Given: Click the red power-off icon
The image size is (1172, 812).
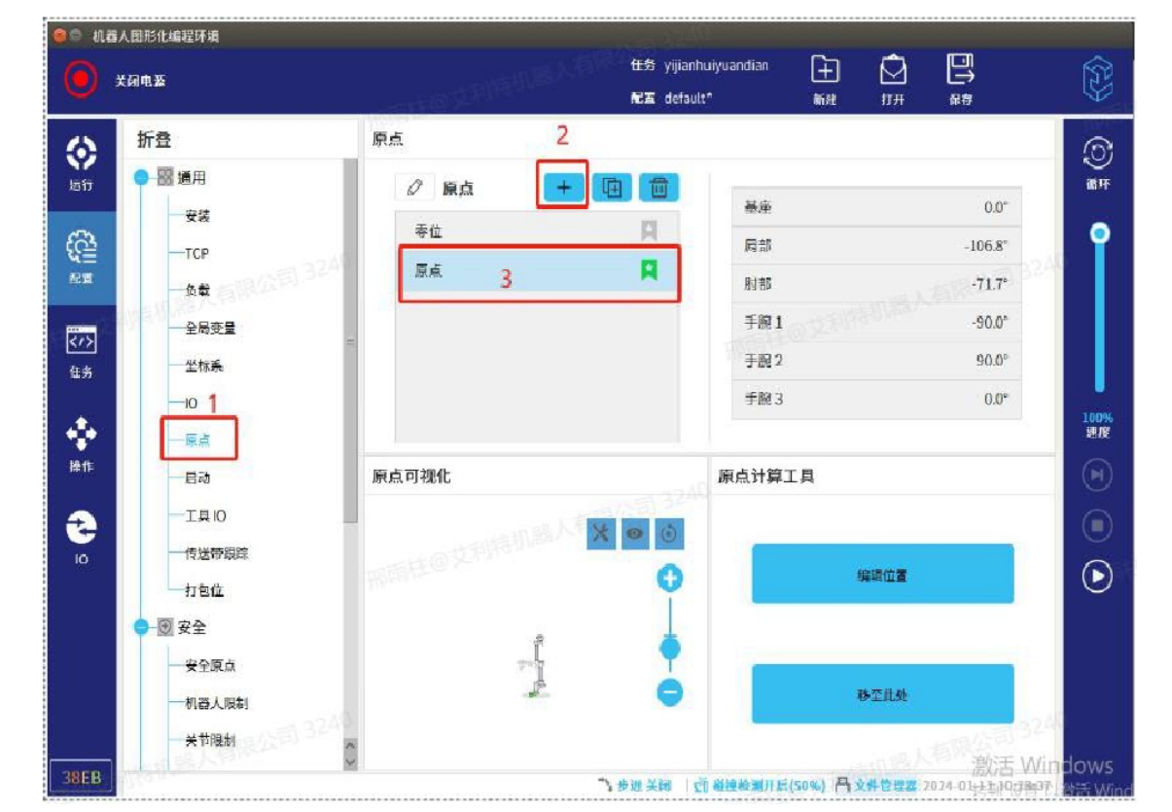Looking at the screenshot, I should click(81, 81).
